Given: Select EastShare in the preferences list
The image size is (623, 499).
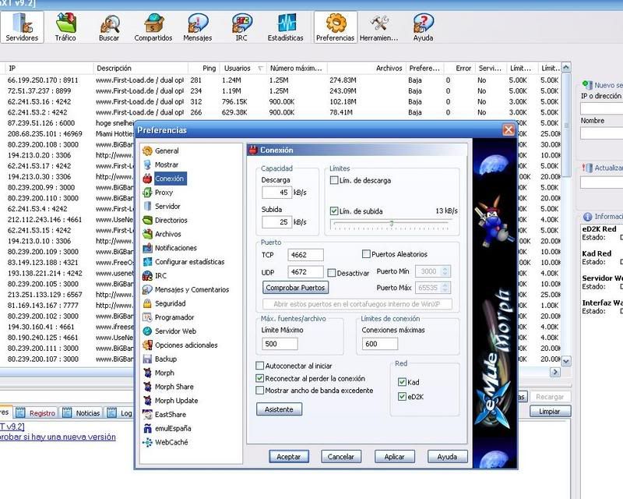Looking at the screenshot, I should (x=164, y=415).
